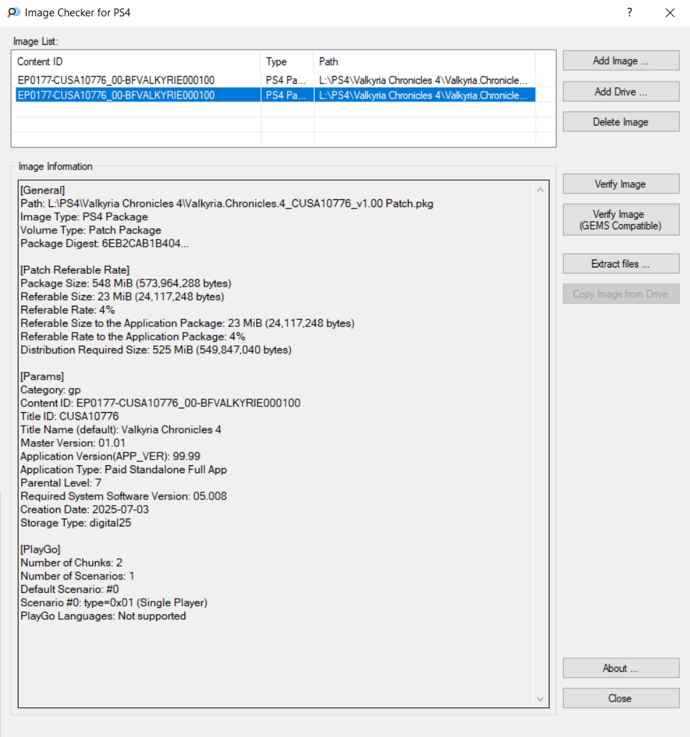This screenshot has height=737, width=690.
Task: Click the [General] section heading
Action: [x=43, y=190]
